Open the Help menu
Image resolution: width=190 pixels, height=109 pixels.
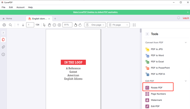[30, 7]
